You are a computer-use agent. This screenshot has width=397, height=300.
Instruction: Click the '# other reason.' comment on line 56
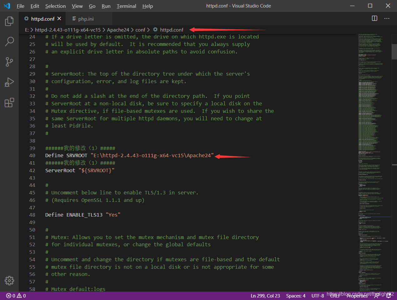coord(68,274)
